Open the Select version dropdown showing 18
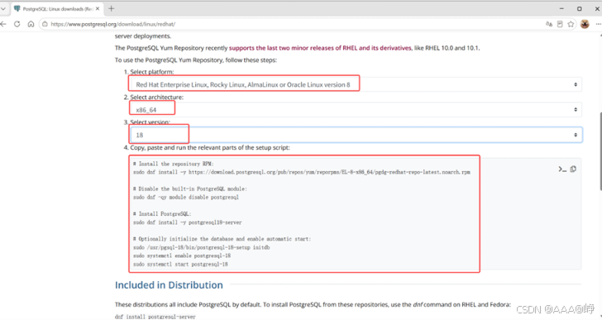Image resolution: width=602 pixels, height=320 pixels. pos(356,135)
